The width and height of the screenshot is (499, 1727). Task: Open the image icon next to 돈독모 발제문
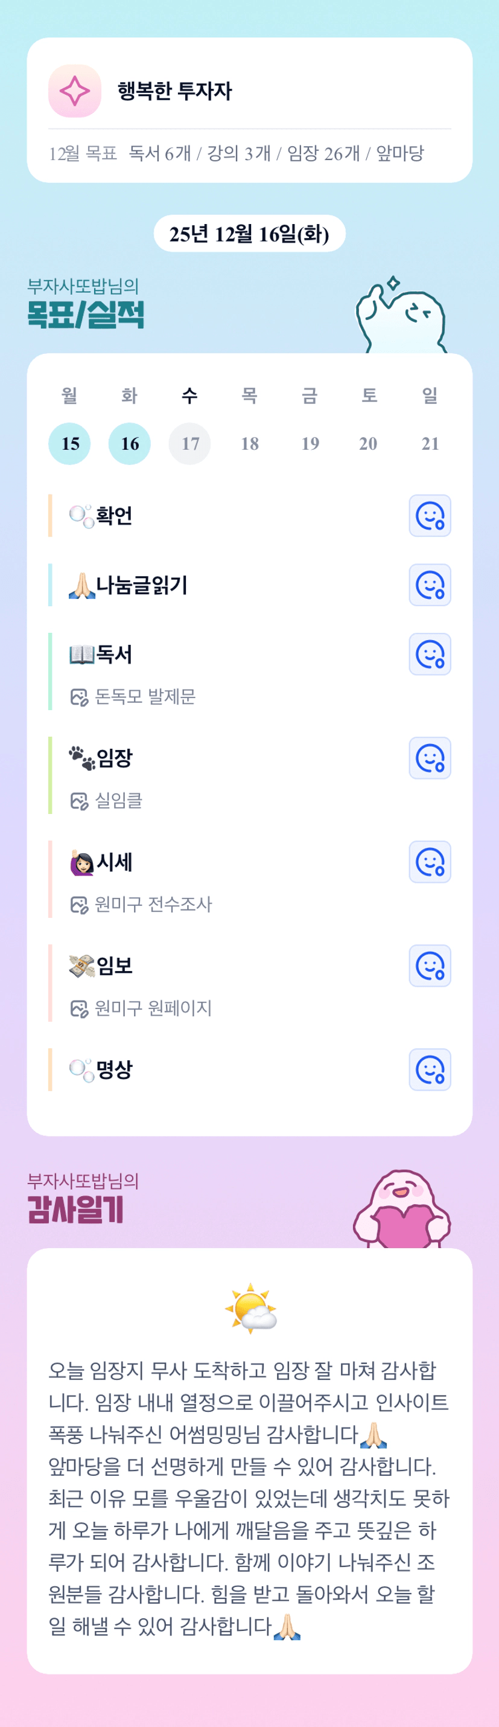[x=79, y=697]
